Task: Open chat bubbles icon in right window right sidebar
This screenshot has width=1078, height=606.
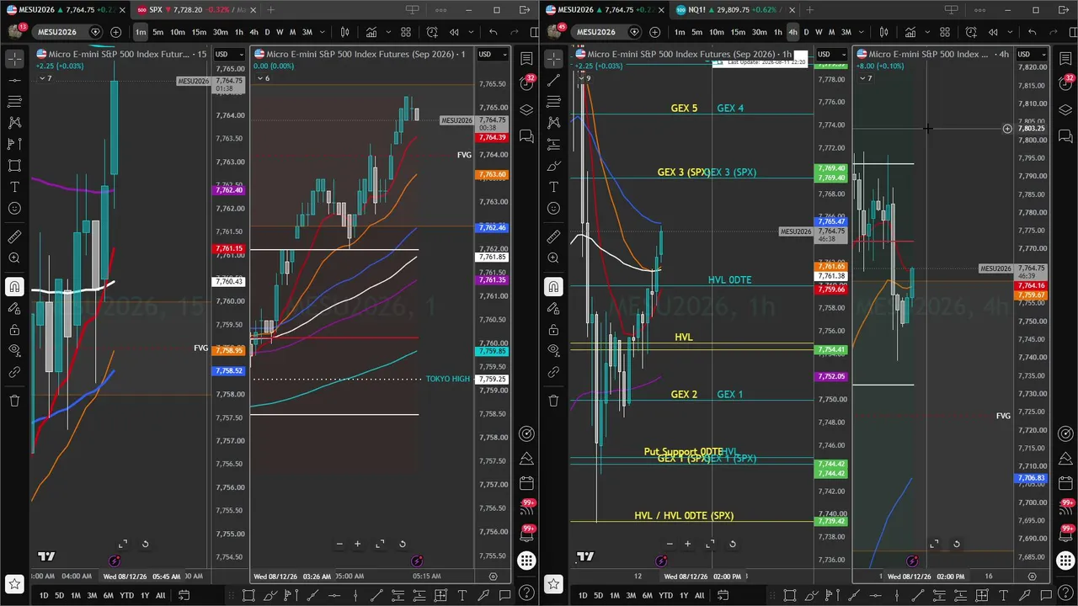Action: [x=1065, y=136]
